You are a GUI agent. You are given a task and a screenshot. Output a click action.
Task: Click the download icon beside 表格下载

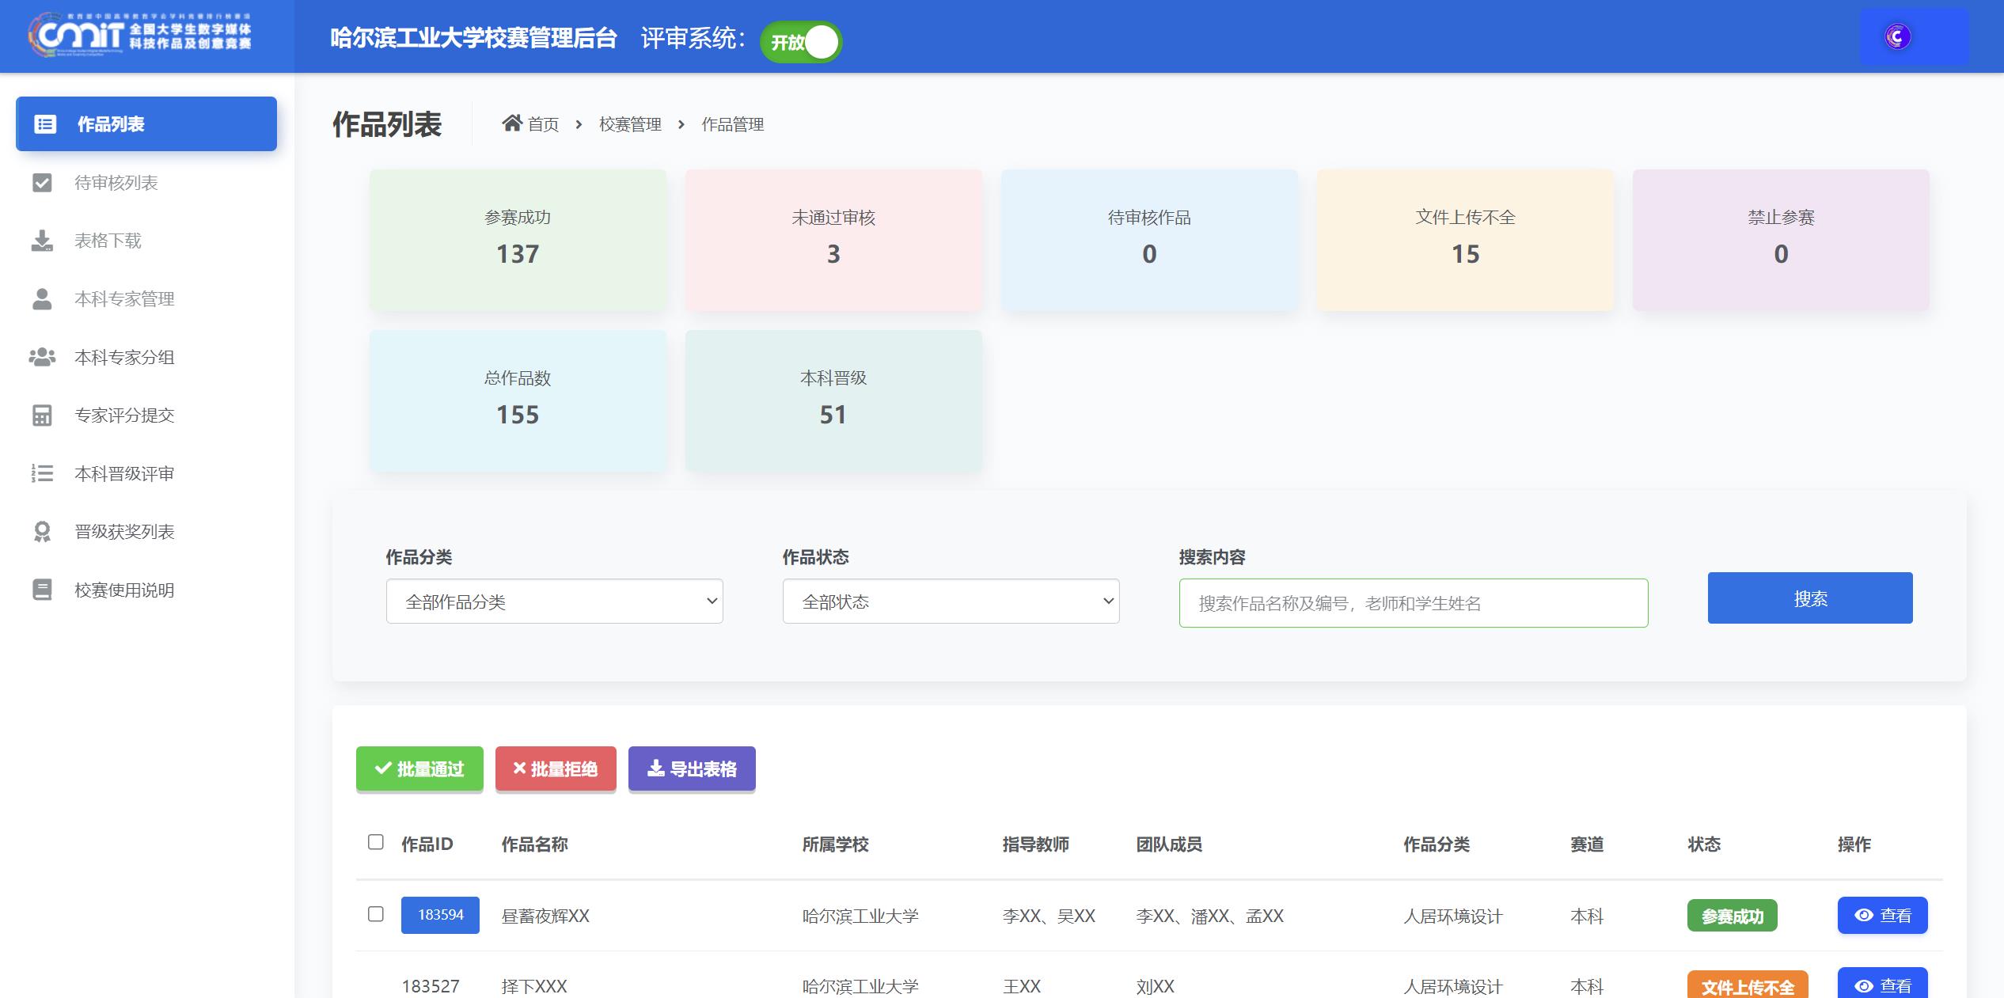coord(42,241)
